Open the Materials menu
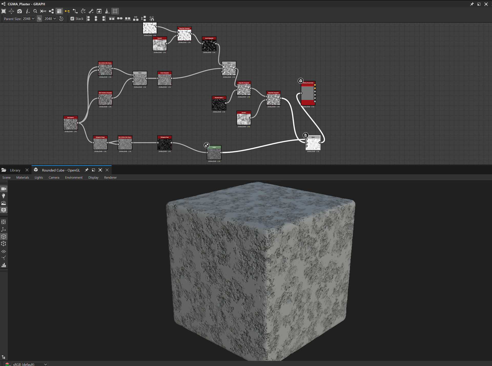Screen dimensions: 492x366 [x=23, y=178]
